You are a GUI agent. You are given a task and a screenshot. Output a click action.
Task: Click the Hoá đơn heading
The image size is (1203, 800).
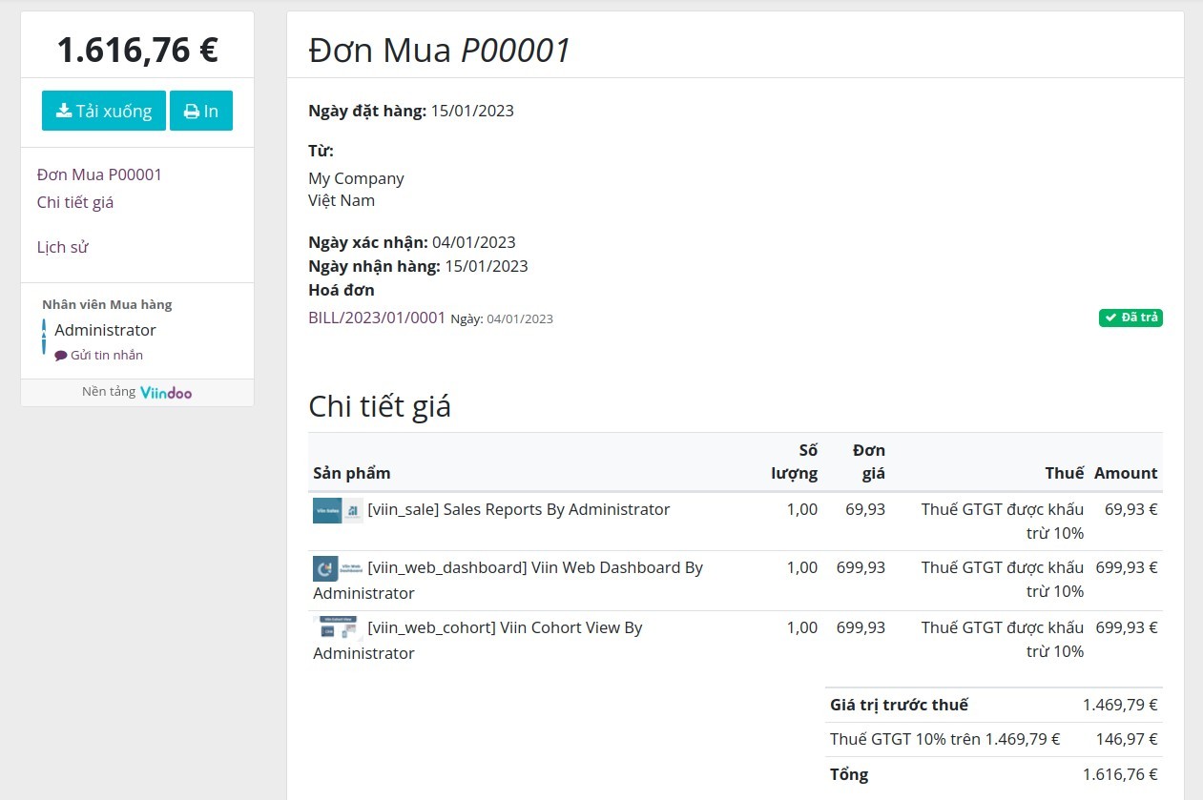click(x=342, y=290)
